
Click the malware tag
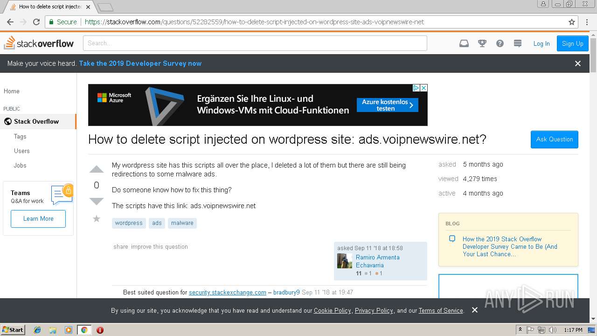[182, 223]
